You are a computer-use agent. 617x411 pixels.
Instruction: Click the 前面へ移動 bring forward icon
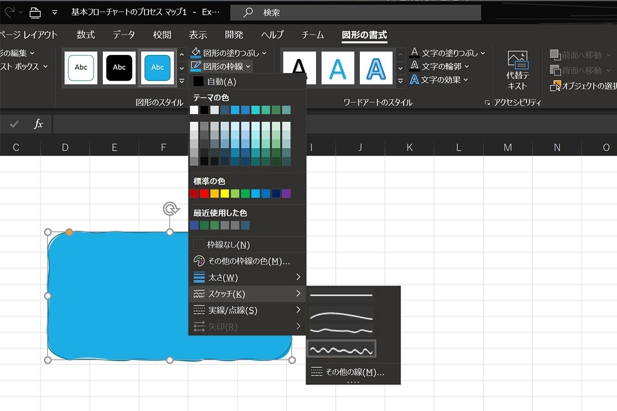click(555, 55)
